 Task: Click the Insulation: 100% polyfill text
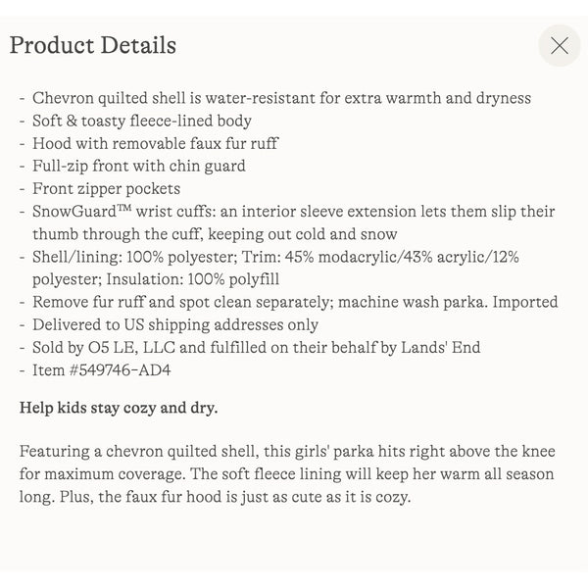[193, 279]
